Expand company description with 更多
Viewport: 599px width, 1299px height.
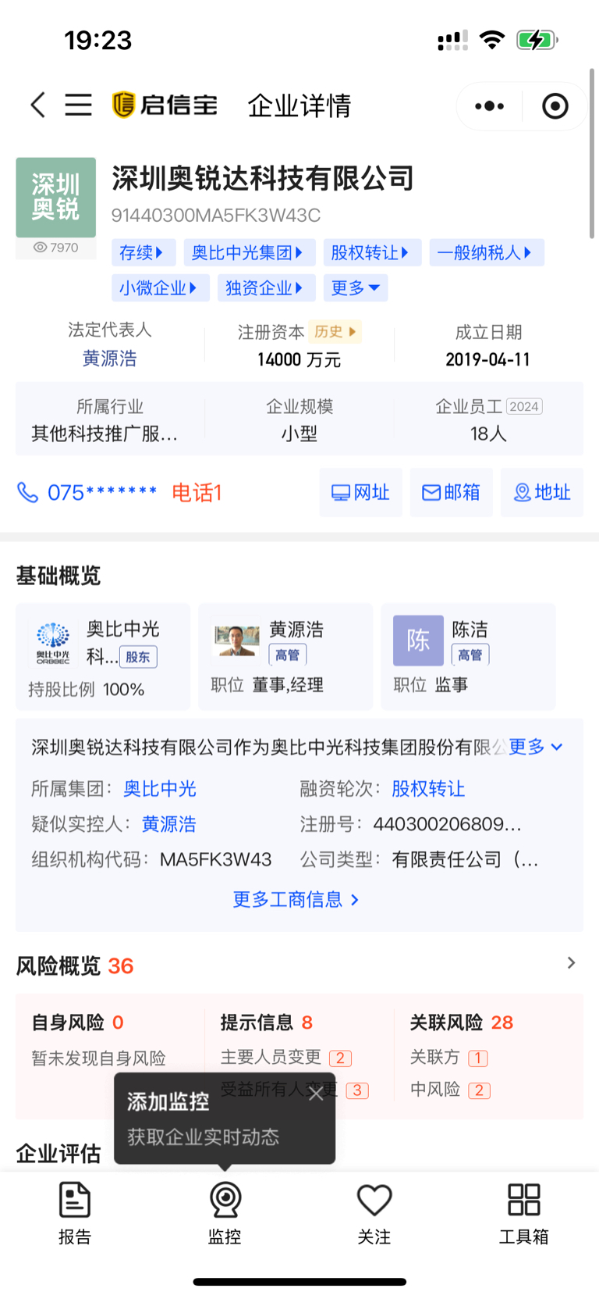(536, 747)
